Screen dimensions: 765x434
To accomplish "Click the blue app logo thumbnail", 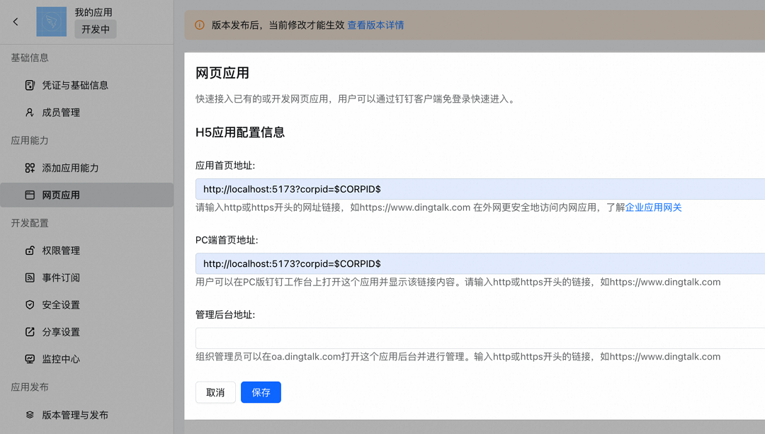I will pos(51,21).
